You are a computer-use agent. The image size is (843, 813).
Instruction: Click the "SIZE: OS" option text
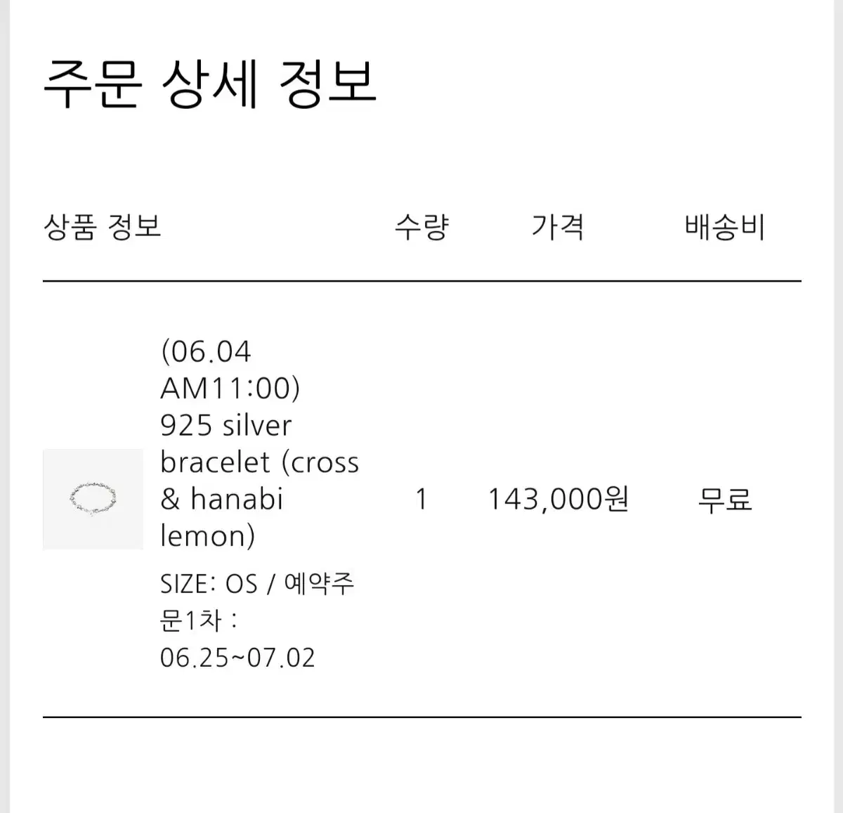click(x=209, y=584)
